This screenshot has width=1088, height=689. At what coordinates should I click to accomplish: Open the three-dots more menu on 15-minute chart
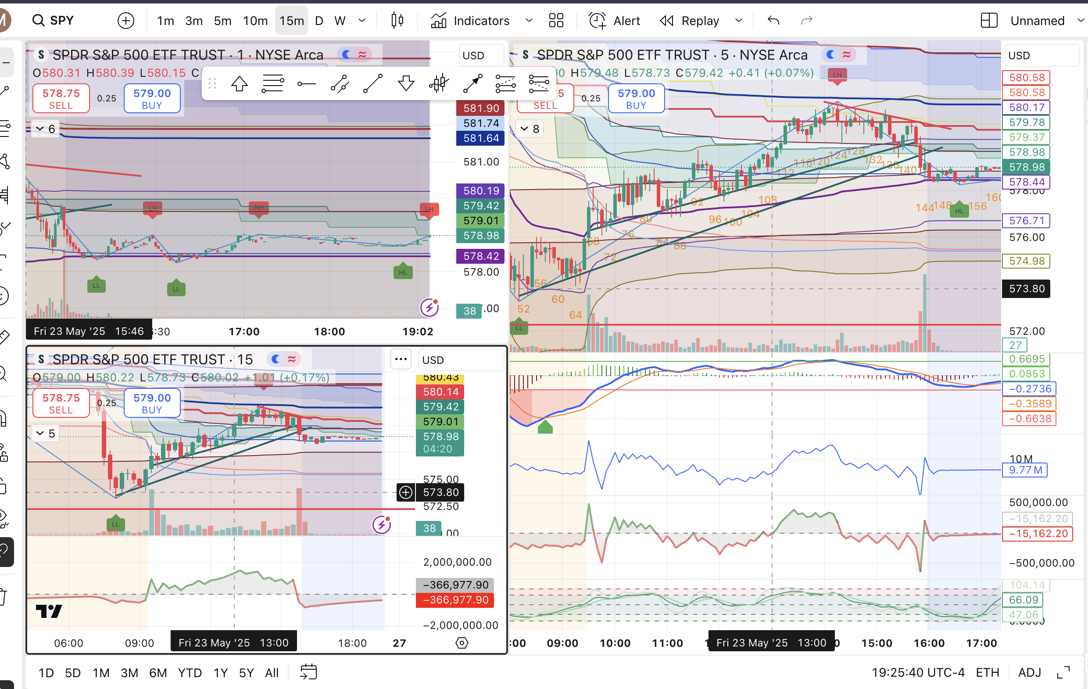coord(401,359)
